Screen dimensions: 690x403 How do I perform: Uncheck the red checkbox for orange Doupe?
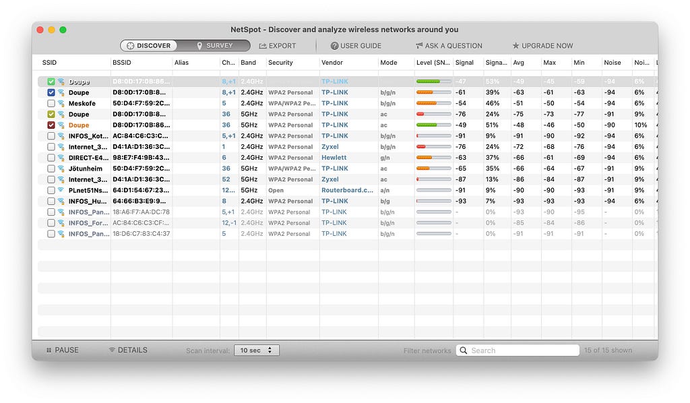click(x=51, y=125)
